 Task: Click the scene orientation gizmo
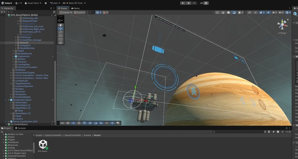[x=282, y=24]
